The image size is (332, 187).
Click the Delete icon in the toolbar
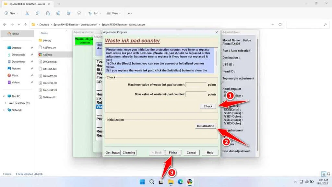coord(79,13)
